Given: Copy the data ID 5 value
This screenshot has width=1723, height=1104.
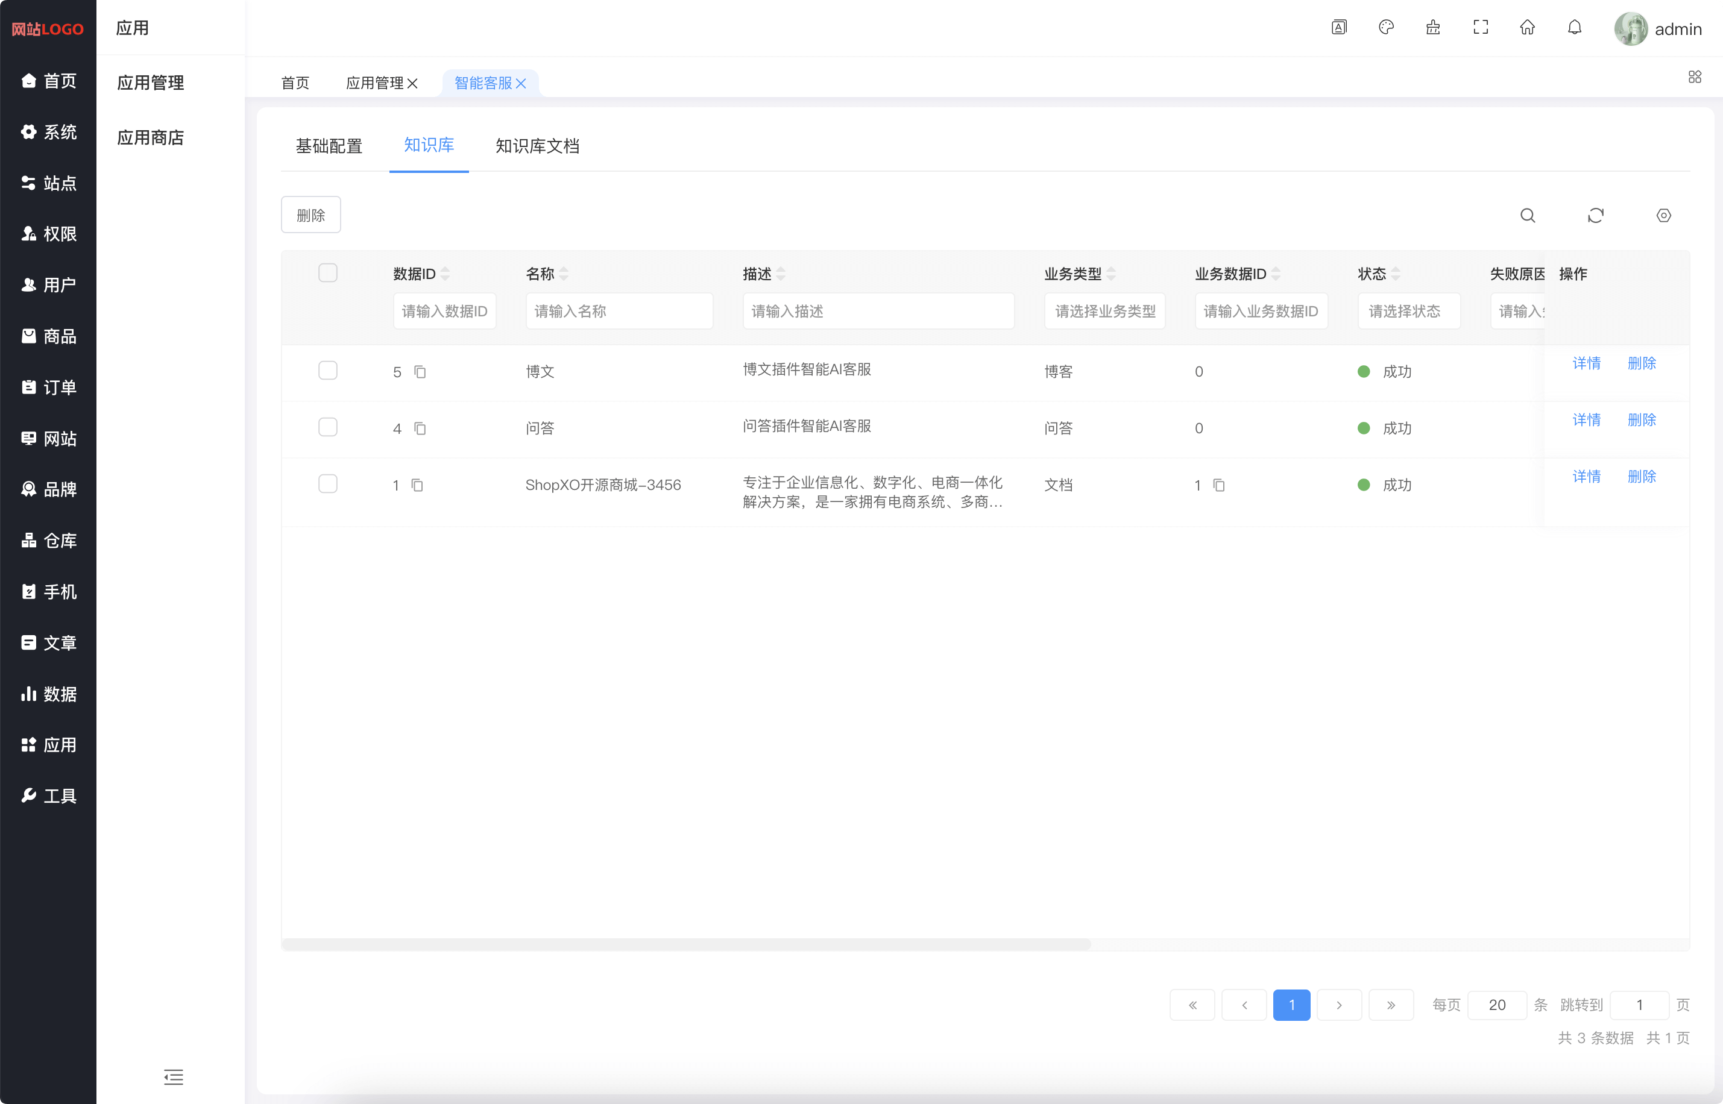Looking at the screenshot, I should click(420, 372).
